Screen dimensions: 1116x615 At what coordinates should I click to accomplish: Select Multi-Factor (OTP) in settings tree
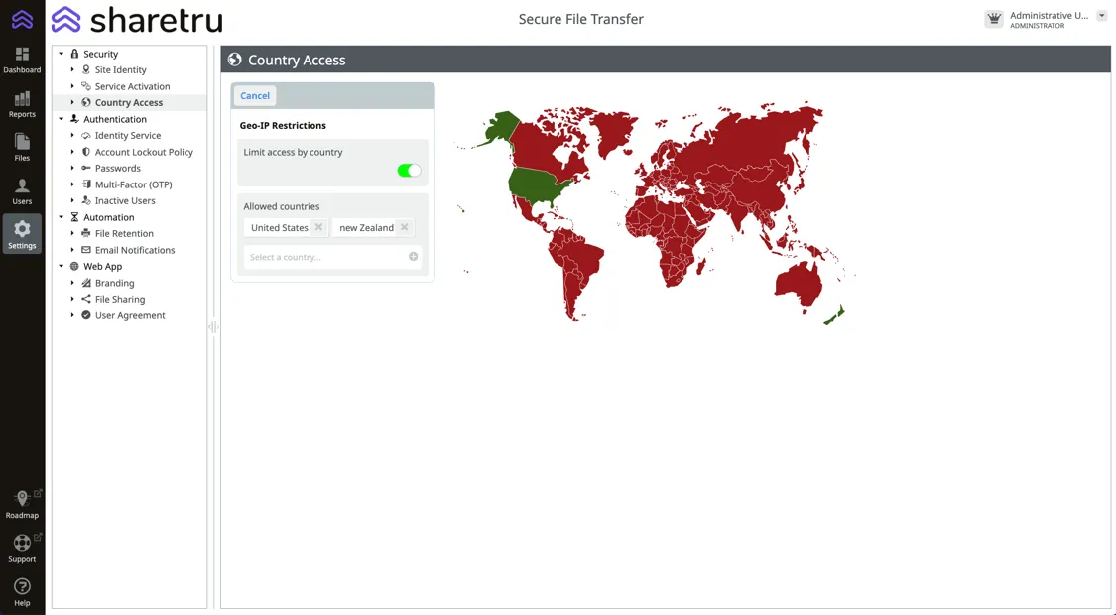tap(133, 184)
